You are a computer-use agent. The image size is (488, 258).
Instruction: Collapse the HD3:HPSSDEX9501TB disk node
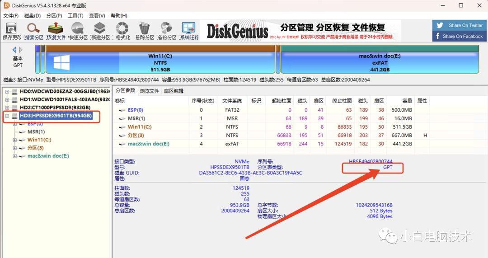[7, 116]
